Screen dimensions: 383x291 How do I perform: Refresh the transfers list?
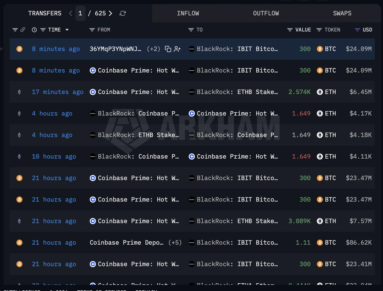[x=123, y=13]
